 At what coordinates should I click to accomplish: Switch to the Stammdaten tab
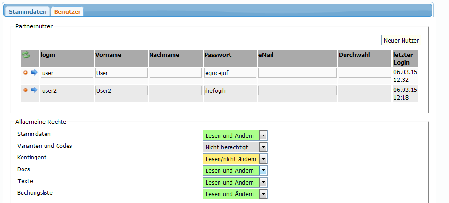(x=27, y=11)
